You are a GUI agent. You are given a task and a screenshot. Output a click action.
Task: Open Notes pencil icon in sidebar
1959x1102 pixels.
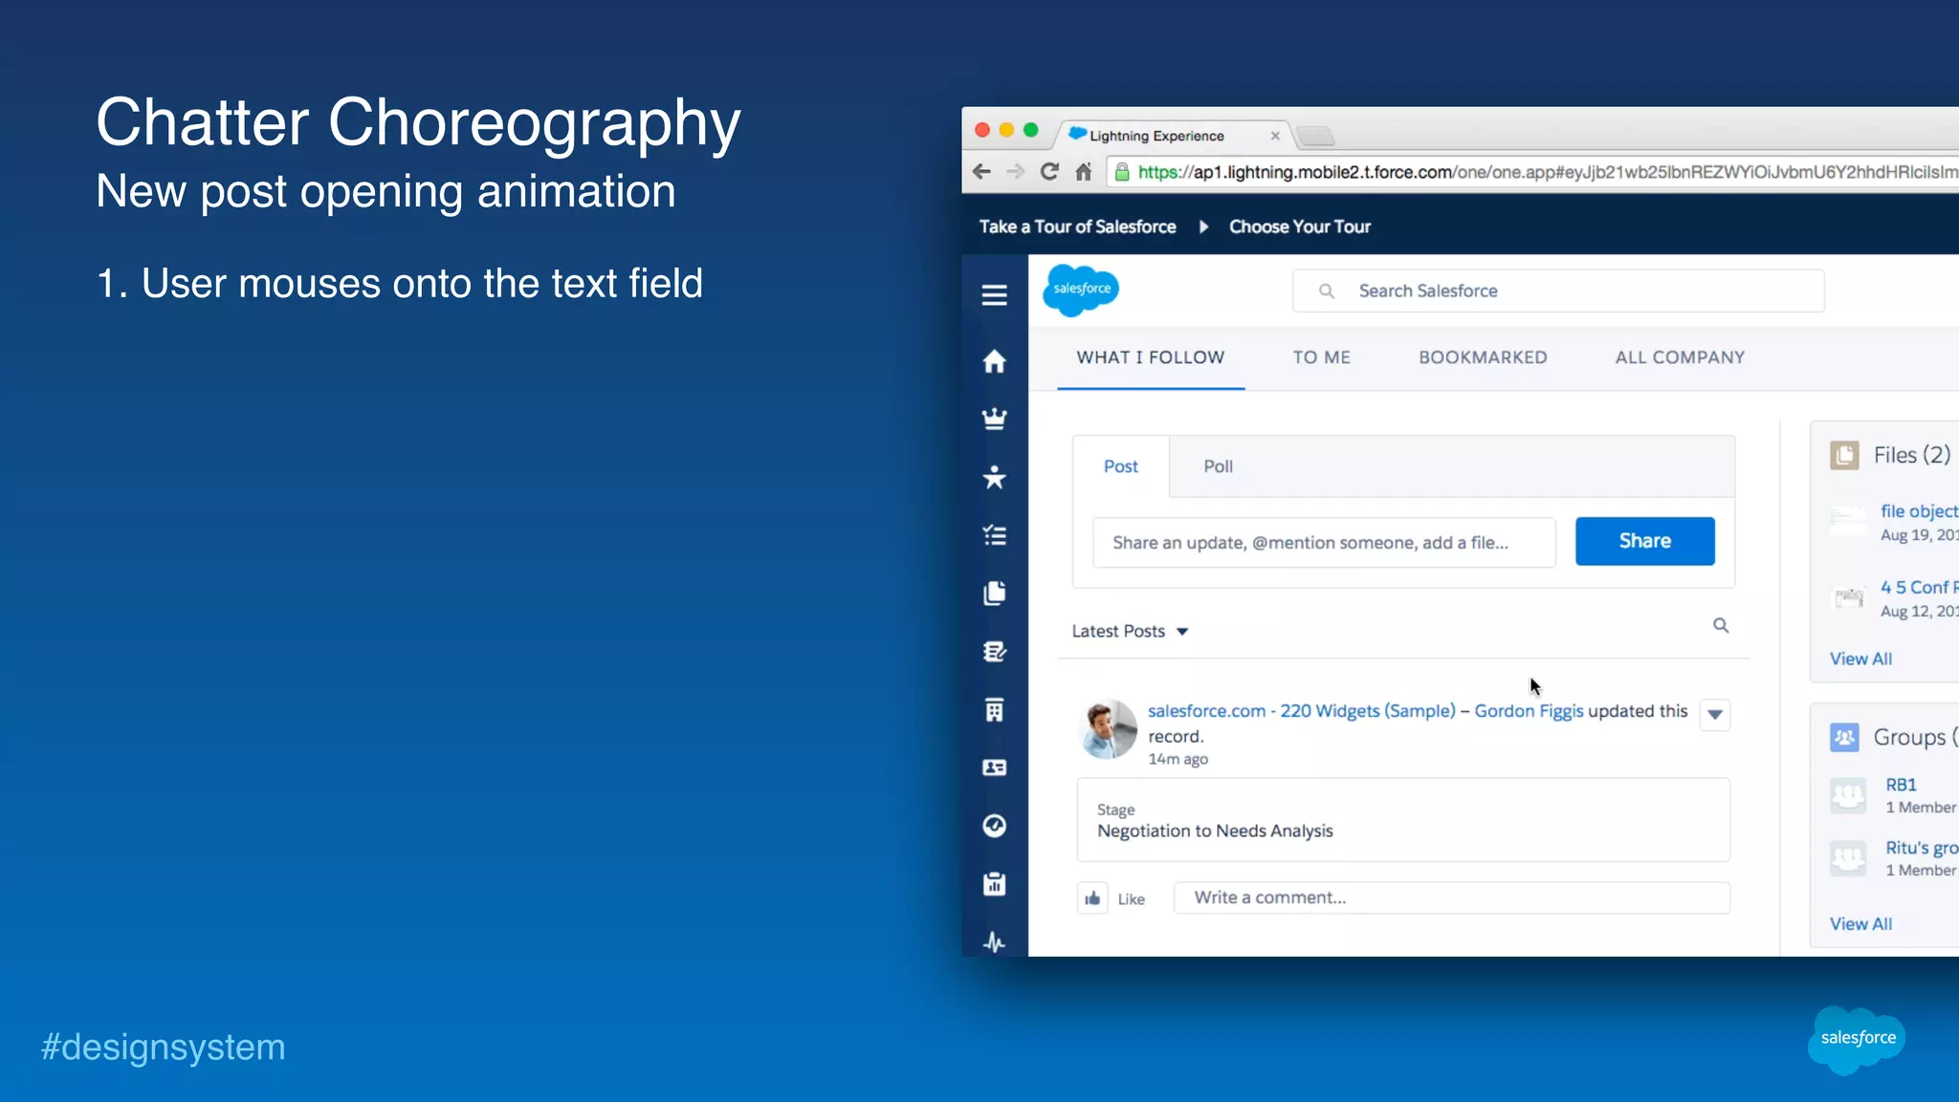click(x=994, y=652)
